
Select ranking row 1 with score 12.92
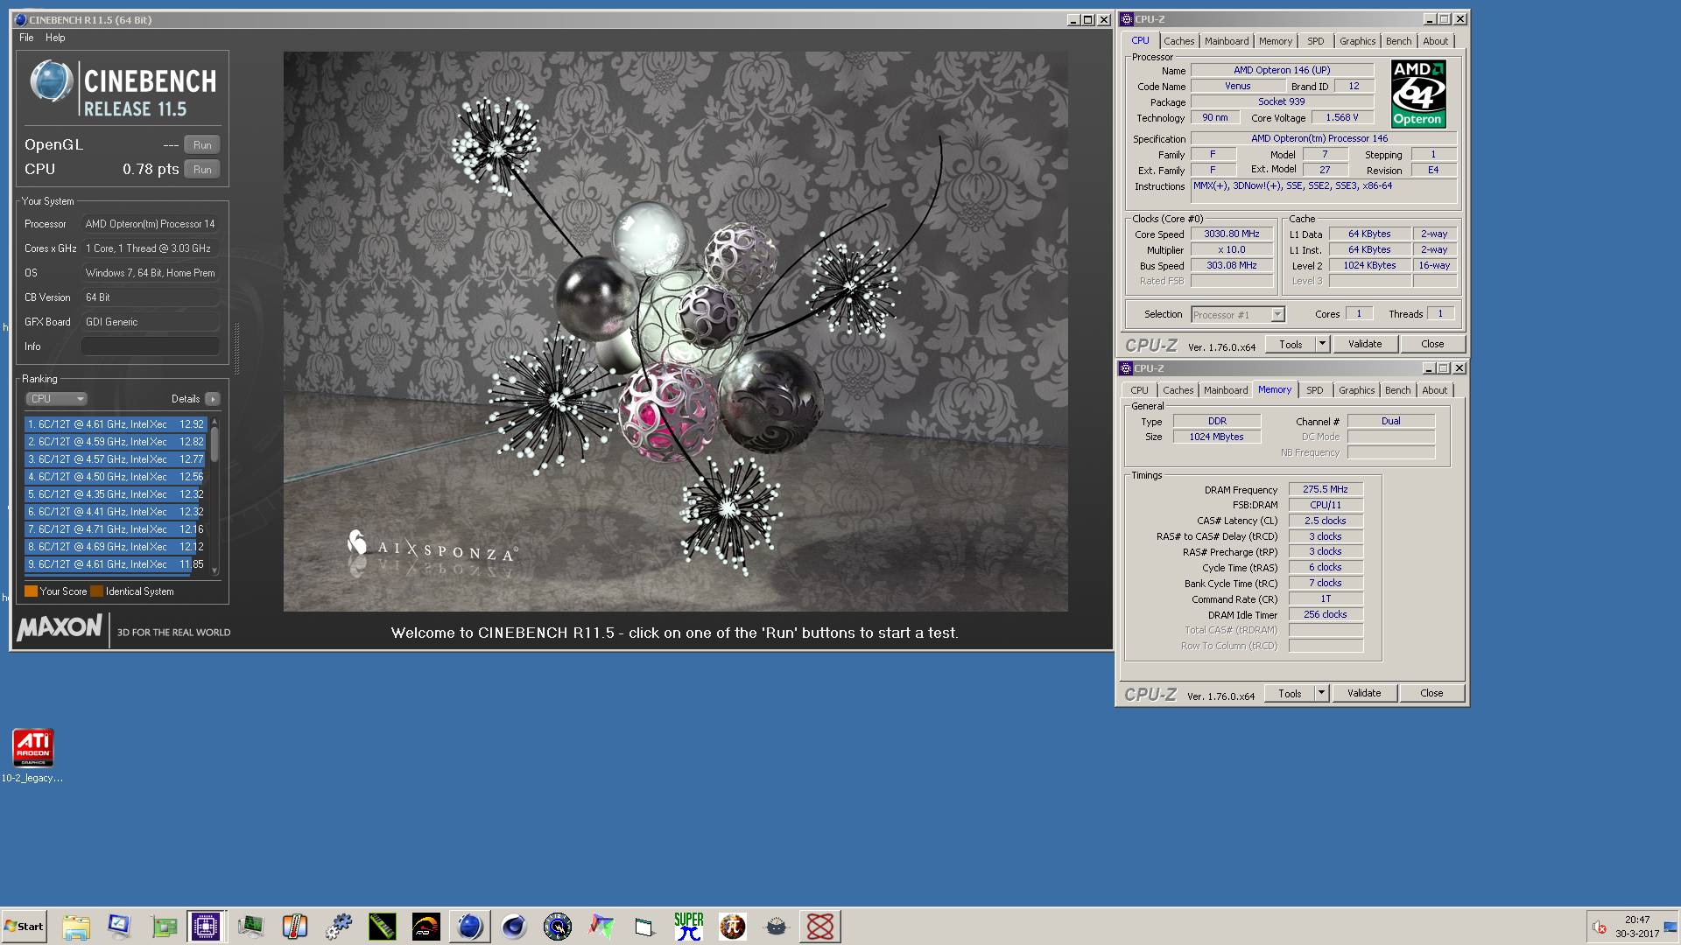point(116,424)
